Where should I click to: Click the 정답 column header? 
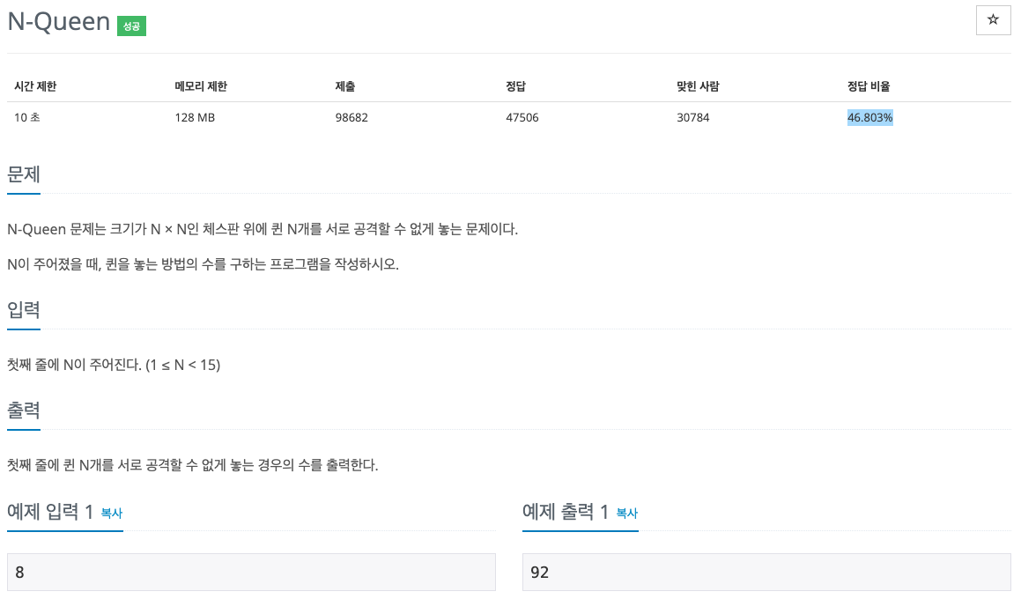click(x=515, y=86)
